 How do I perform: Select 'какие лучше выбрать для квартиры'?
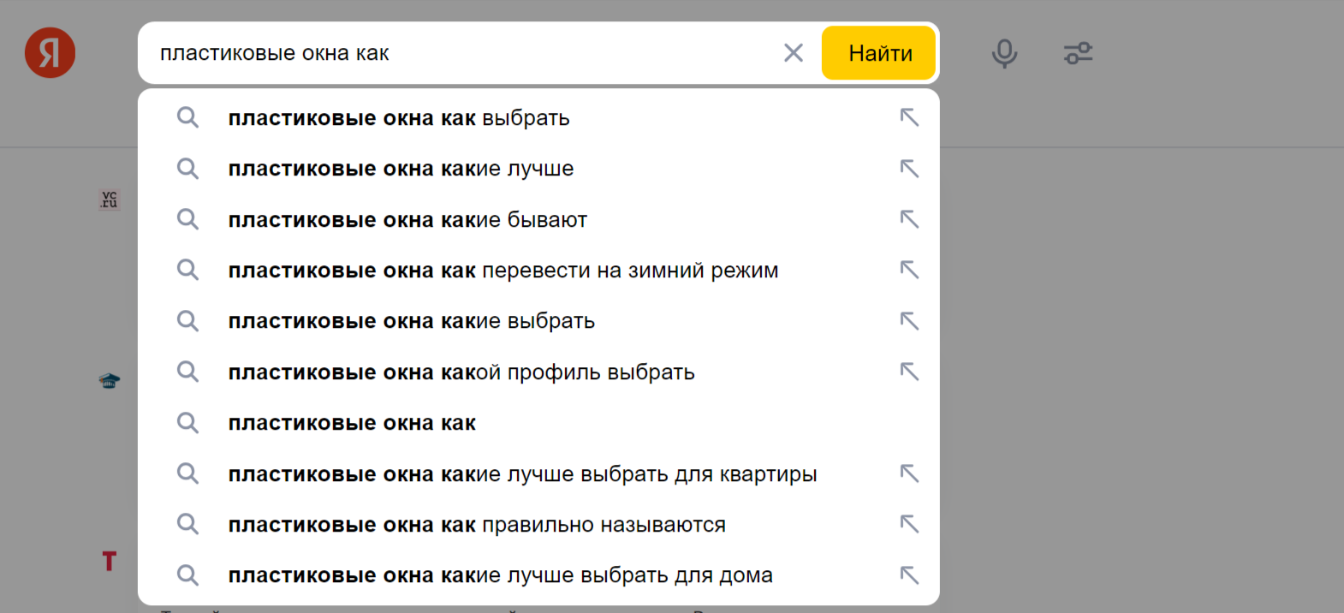point(522,473)
